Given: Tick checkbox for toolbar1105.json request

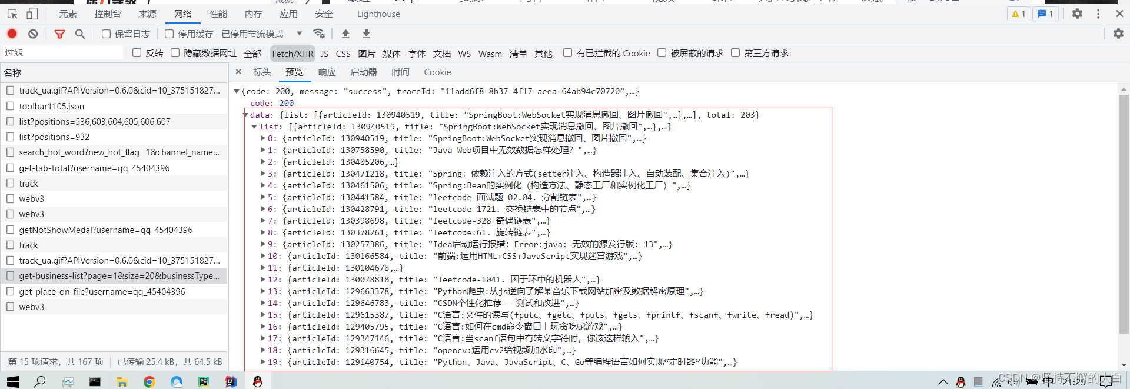Looking at the screenshot, I should pos(10,106).
